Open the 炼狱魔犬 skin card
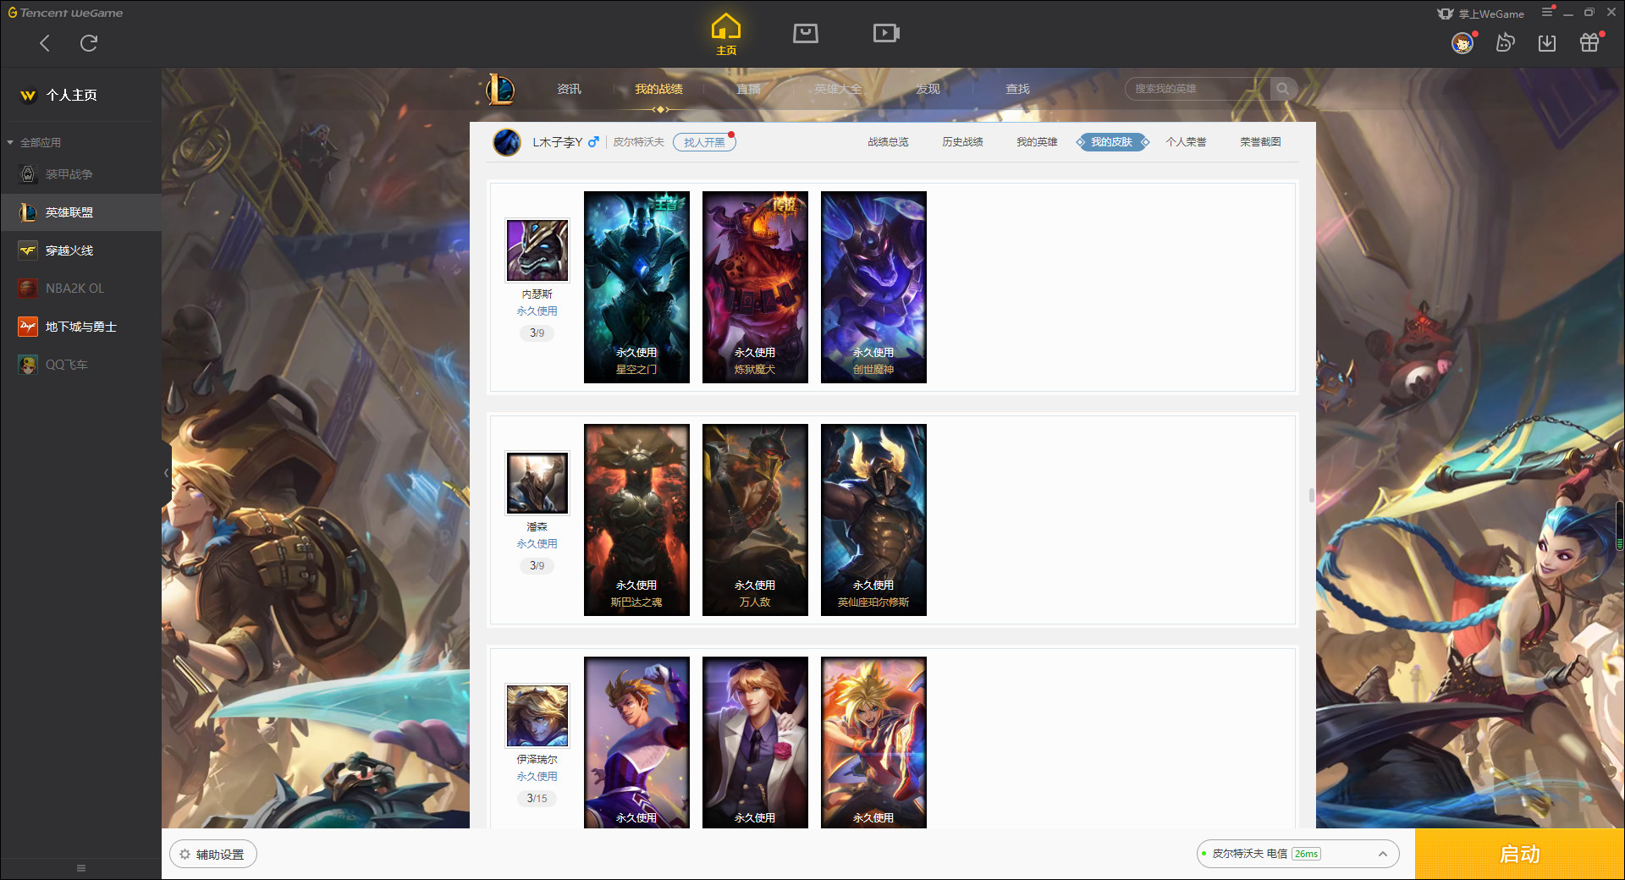 click(755, 287)
